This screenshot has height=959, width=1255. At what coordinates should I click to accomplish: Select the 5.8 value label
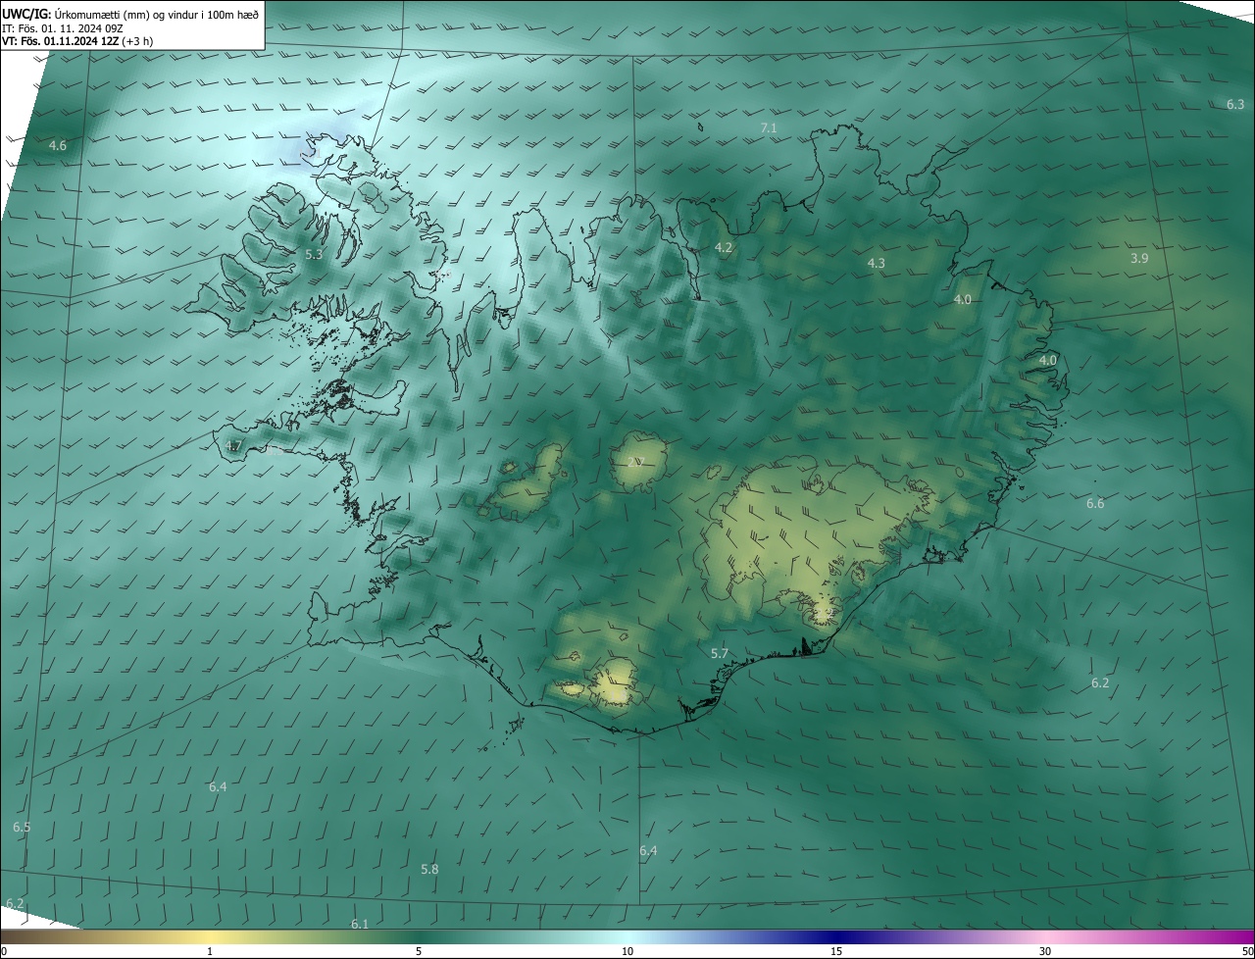click(429, 870)
